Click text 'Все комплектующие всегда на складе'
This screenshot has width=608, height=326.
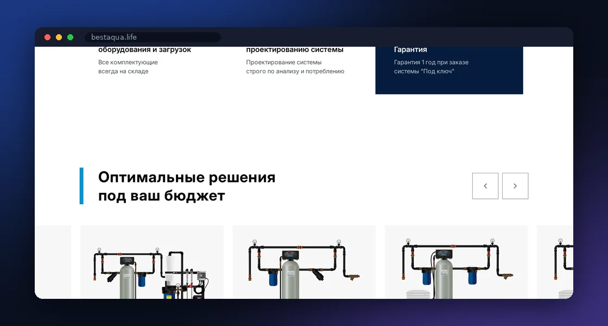(128, 67)
